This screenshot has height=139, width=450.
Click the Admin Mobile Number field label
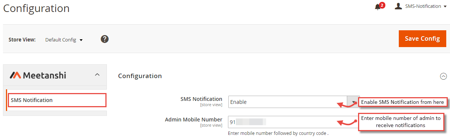click(x=194, y=120)
